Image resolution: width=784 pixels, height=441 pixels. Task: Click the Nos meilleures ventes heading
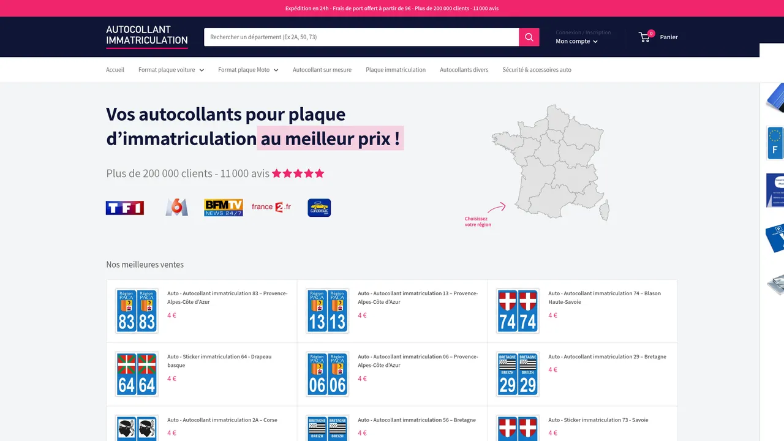145,265
